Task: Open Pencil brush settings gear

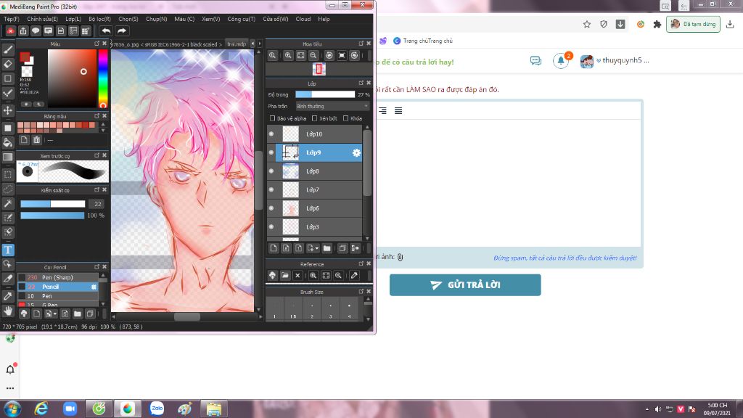Action: point(94,287)
